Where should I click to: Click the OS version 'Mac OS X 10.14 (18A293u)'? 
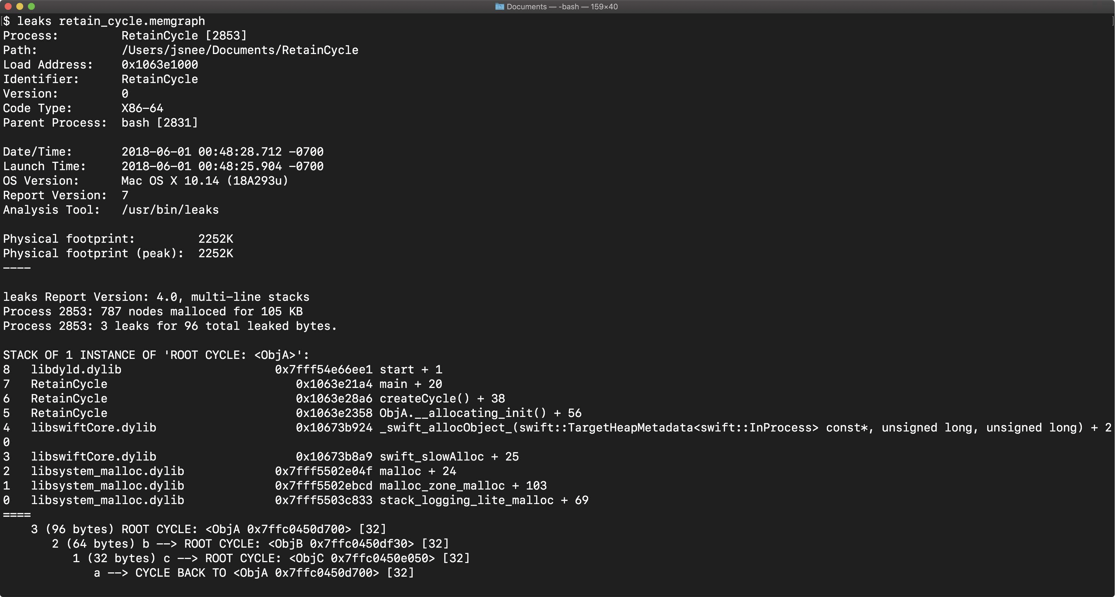coord(205,181)
